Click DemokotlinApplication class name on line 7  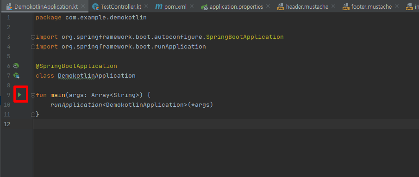tap(97, 76)
